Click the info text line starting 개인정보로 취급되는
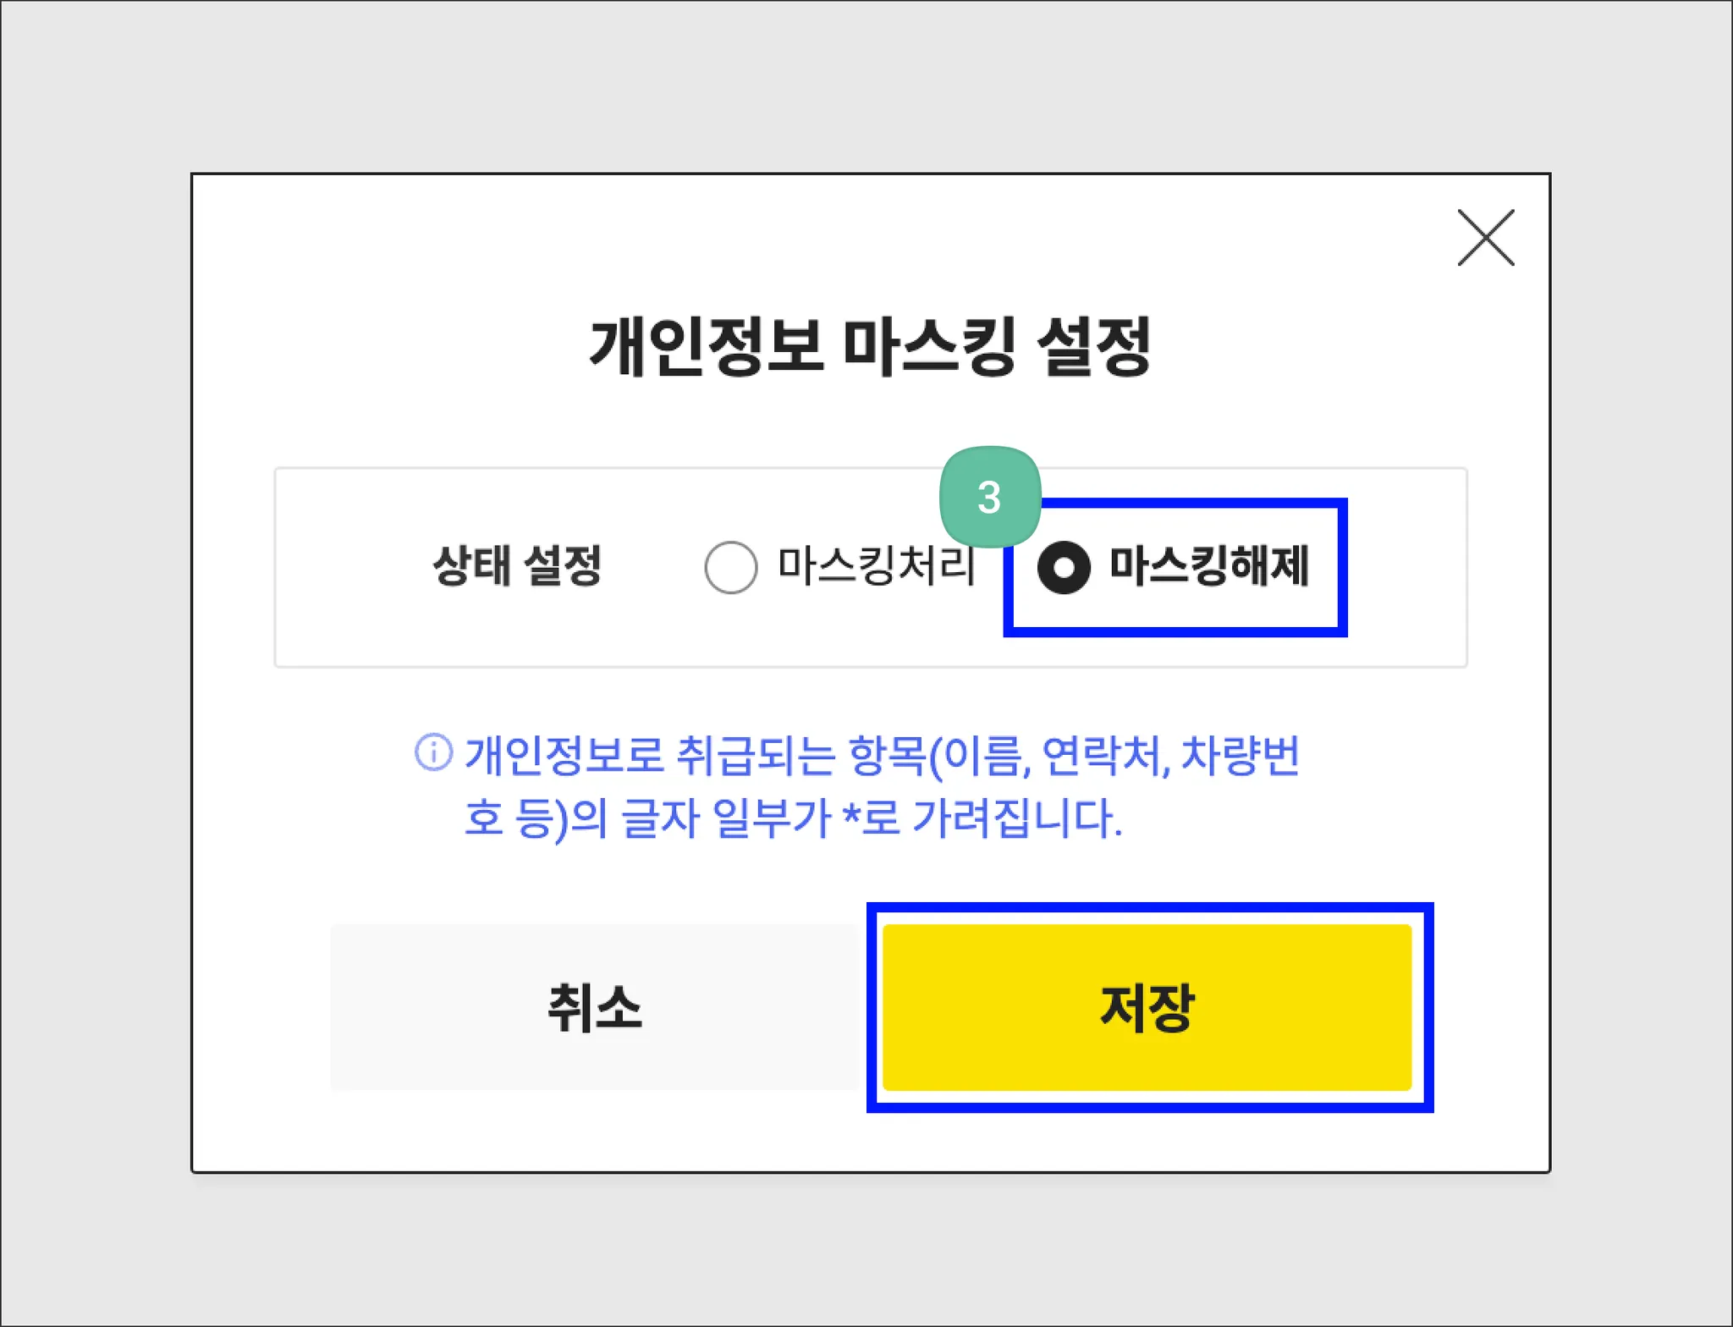This screenshot has width=1733, height=1327. coord(880,755)
